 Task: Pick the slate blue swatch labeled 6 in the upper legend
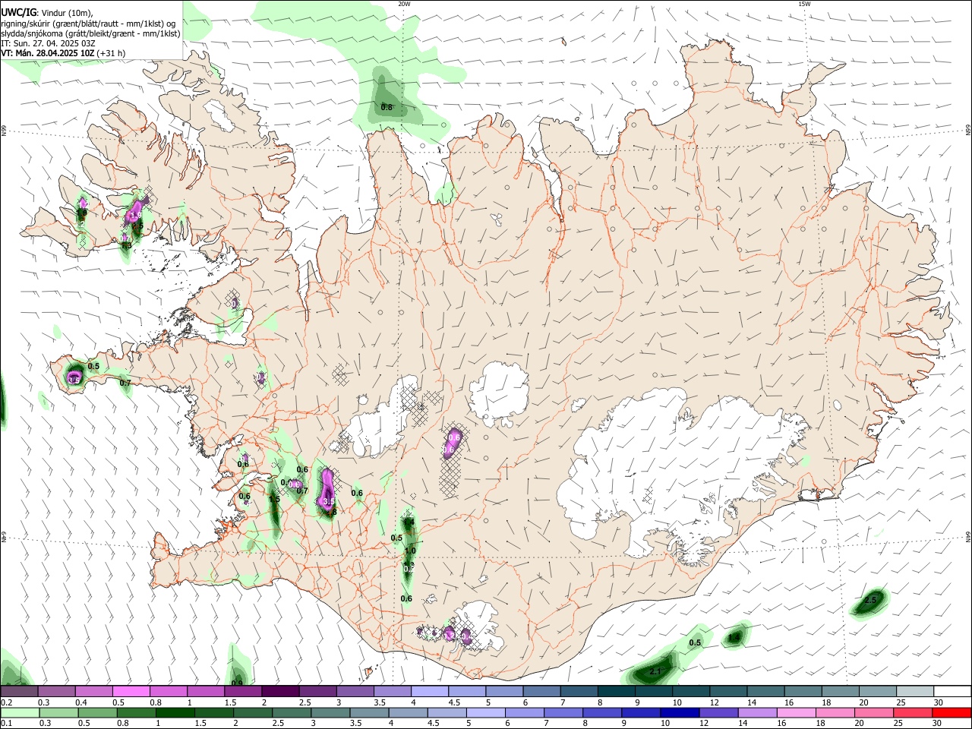coord(541,691)
